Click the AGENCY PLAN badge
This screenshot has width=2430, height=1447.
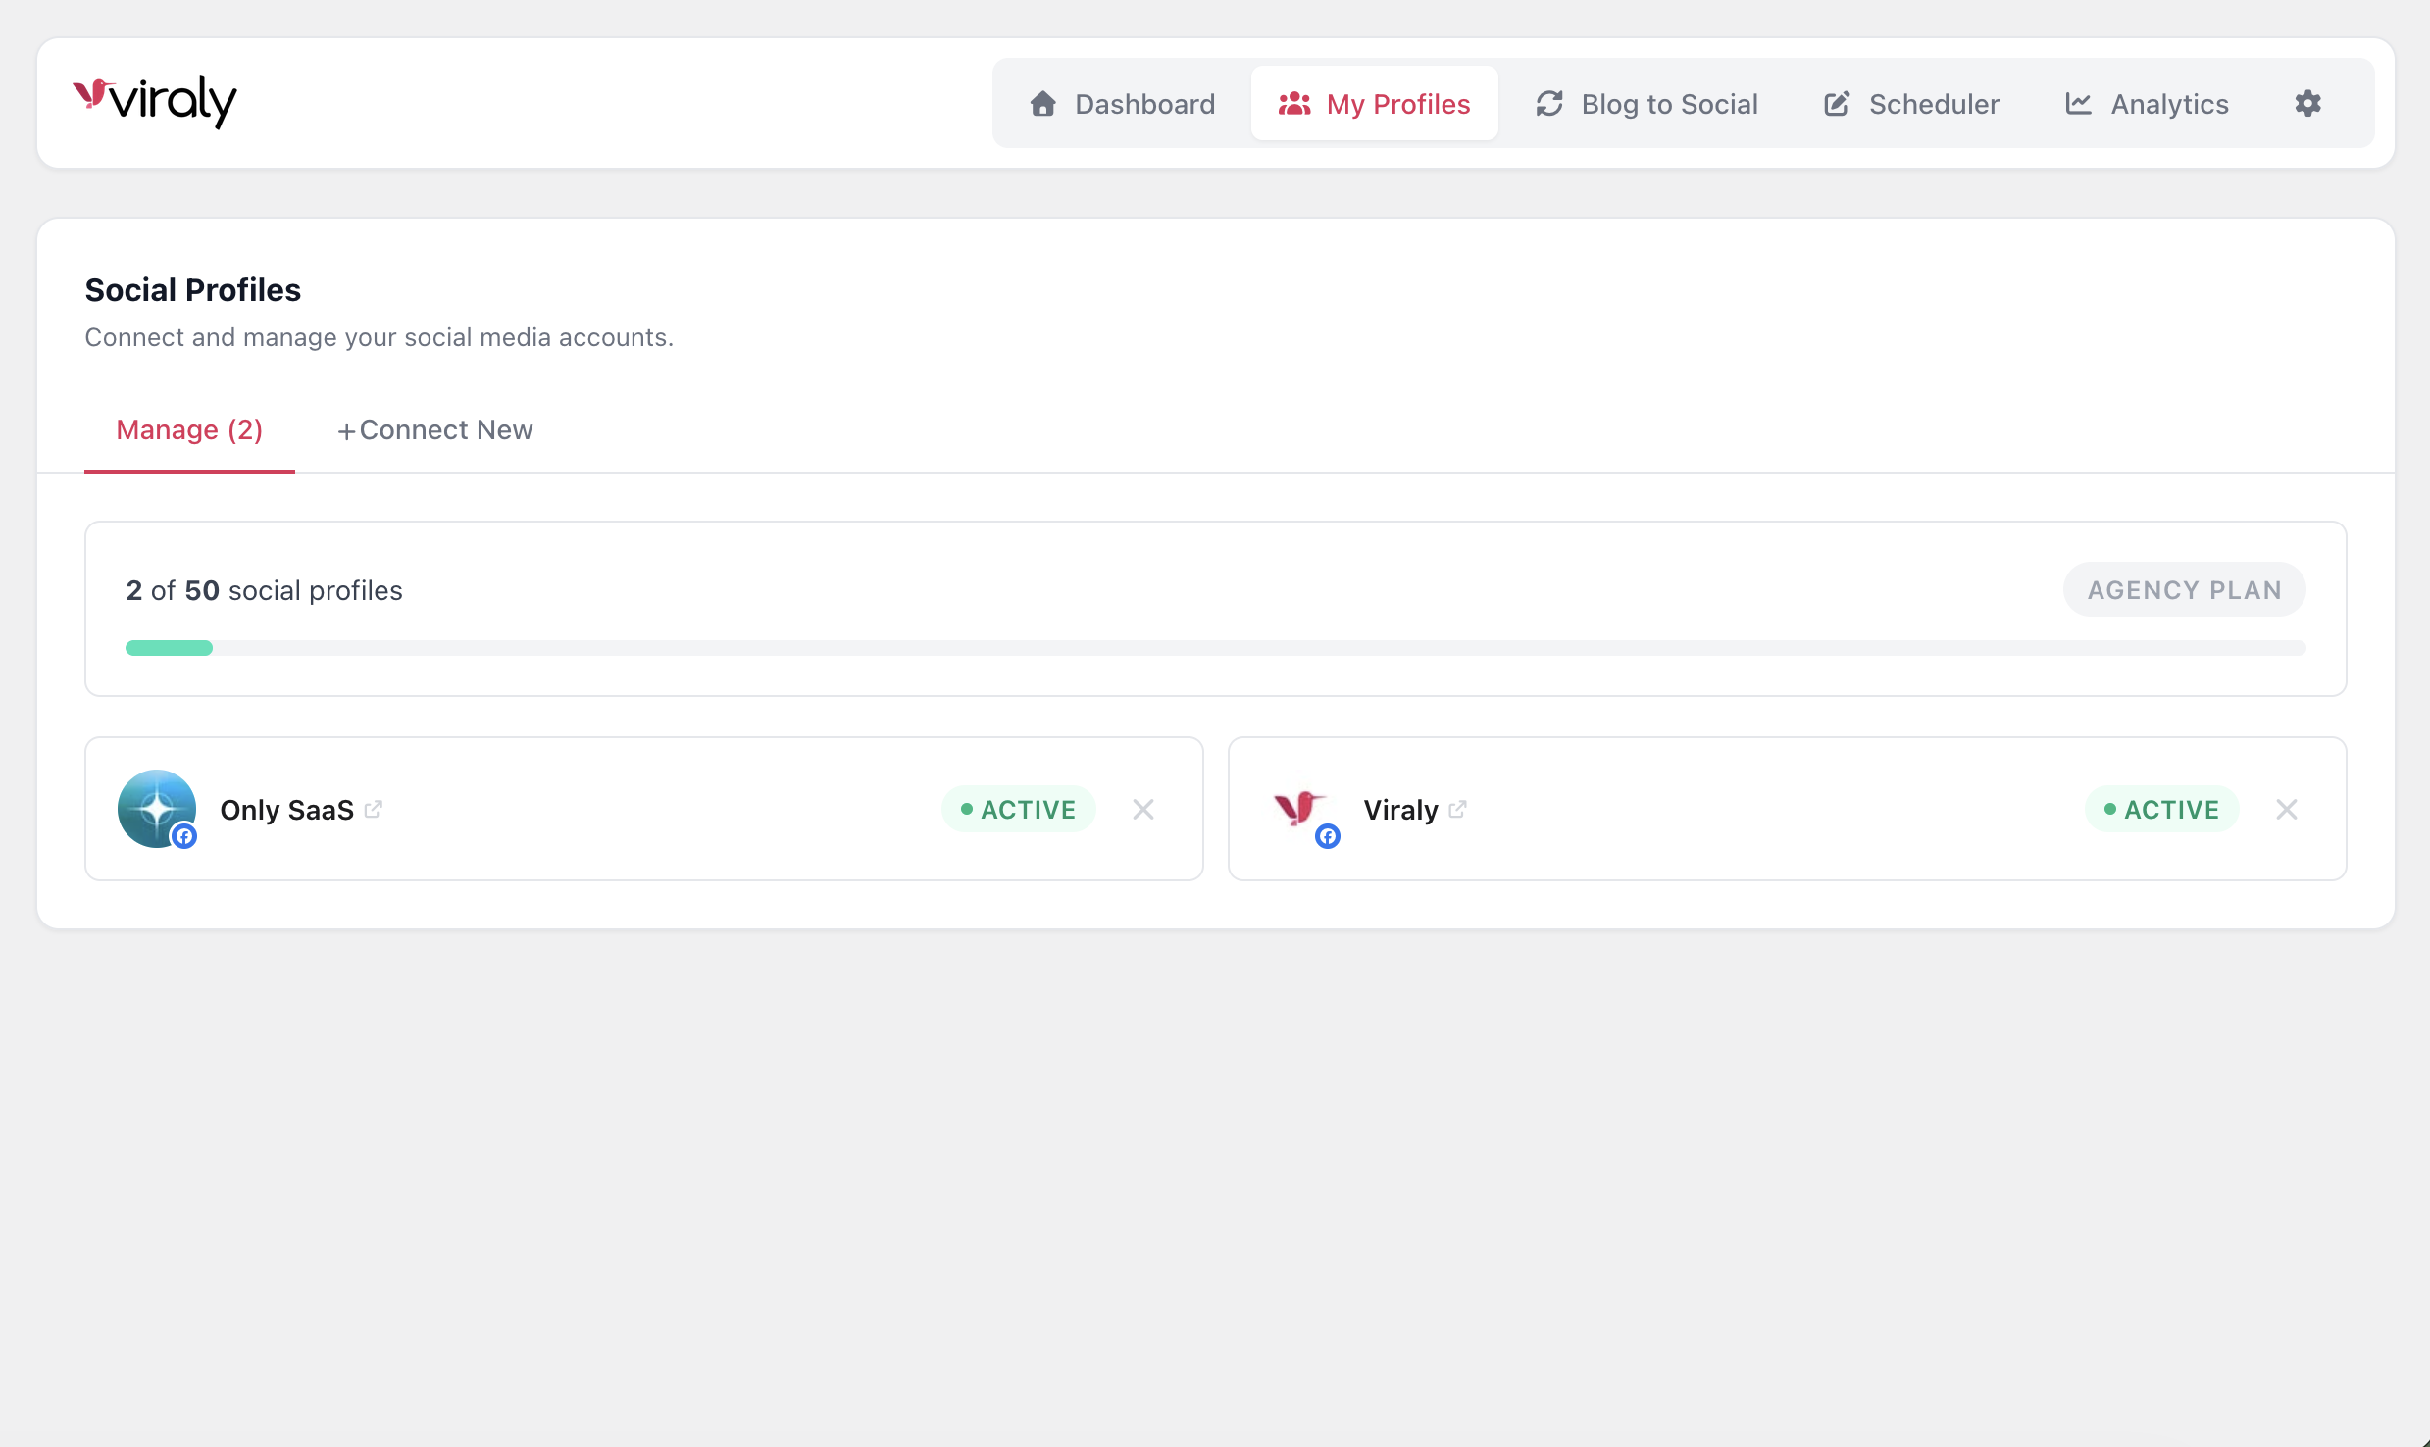point(2184,589)
